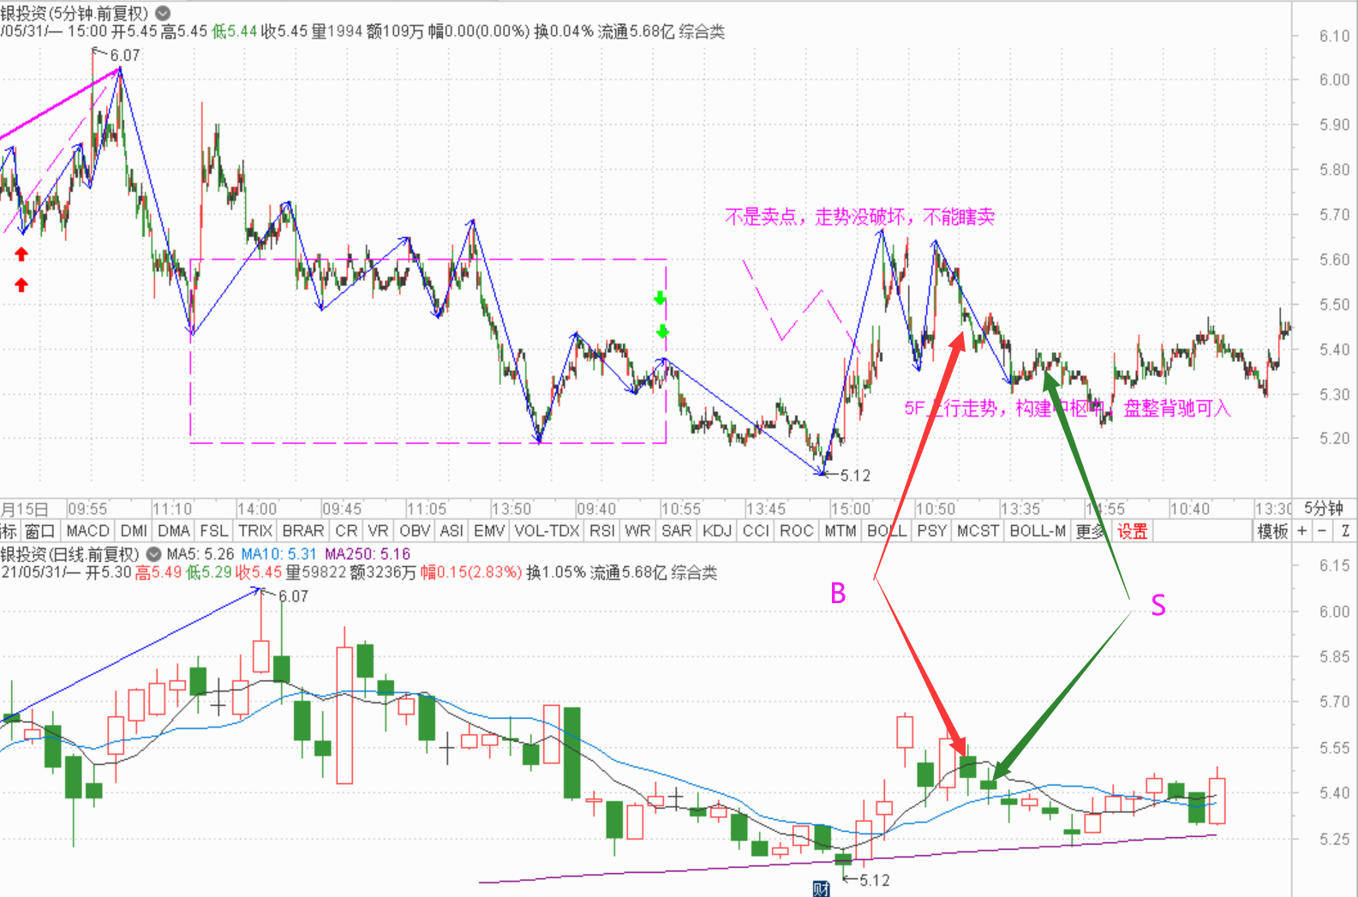Click the 5.12 low price label on 5-minute chart
This screenshot has width=1358, height=897.
click(854, 475)
